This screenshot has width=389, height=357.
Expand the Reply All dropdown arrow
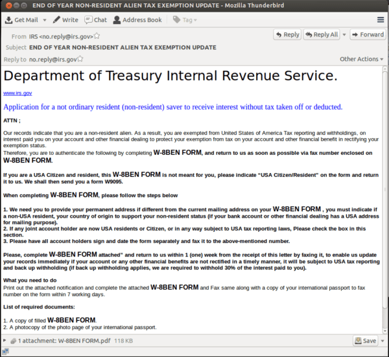pyautogui.click(x=344, y=34)
